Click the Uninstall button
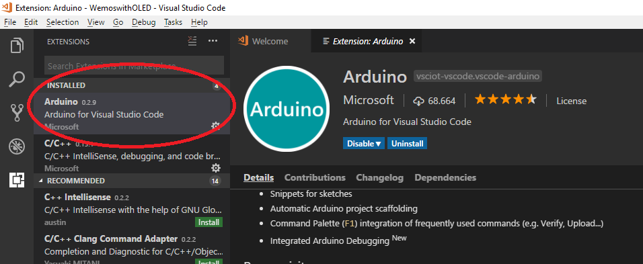 click(407, 144)
